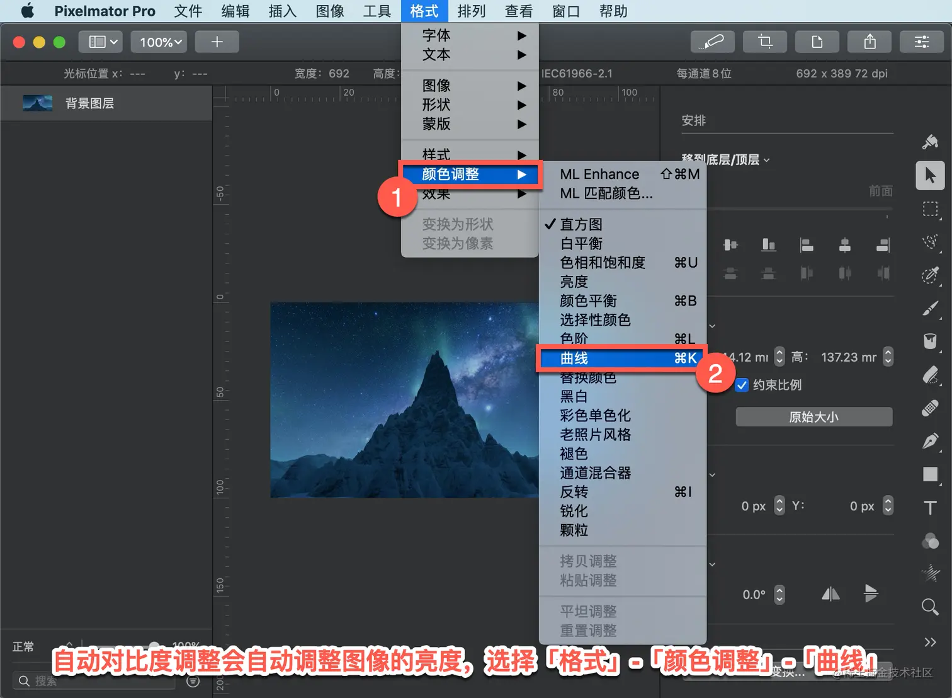This screenshot has height=698, width=952.
Task: Select the rectangular selection tool
Action: point(930,209)
